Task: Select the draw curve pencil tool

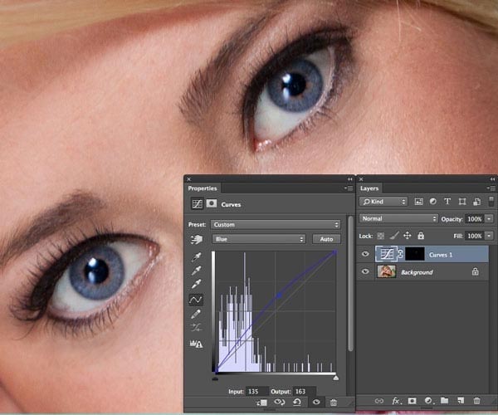Action: pyautogui.click(x=197, y=315)
